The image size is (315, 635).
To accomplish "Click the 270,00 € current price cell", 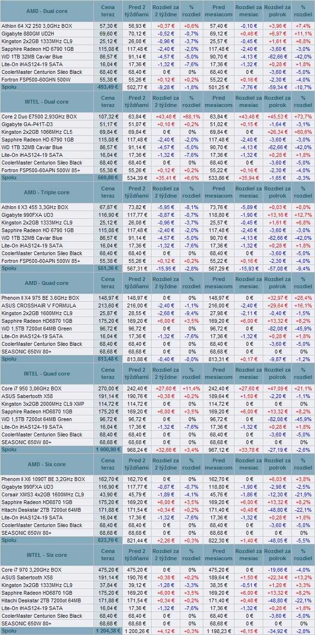I will [x=108, y=388].
